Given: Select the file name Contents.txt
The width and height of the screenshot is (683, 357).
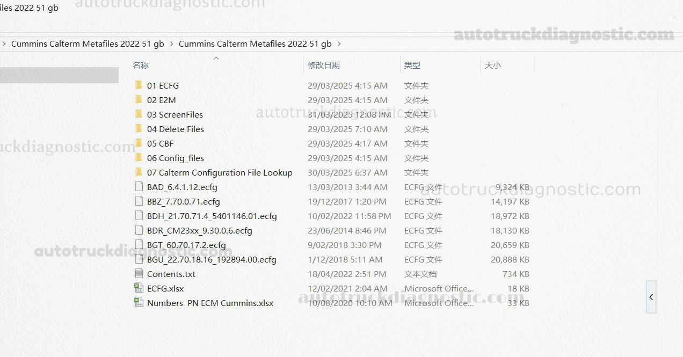Looking at the screenshot, I should tap(171, 274).
